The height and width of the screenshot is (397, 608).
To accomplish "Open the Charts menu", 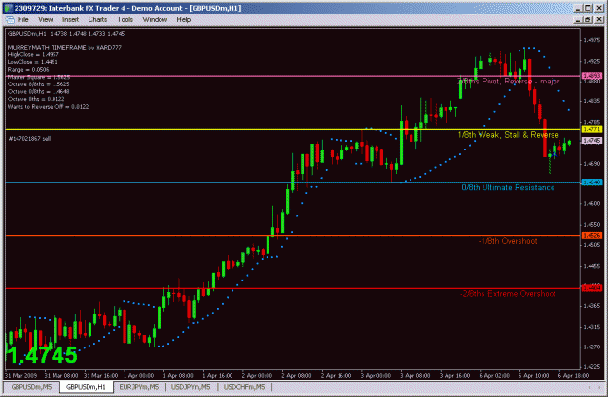I will pos(97,19).
